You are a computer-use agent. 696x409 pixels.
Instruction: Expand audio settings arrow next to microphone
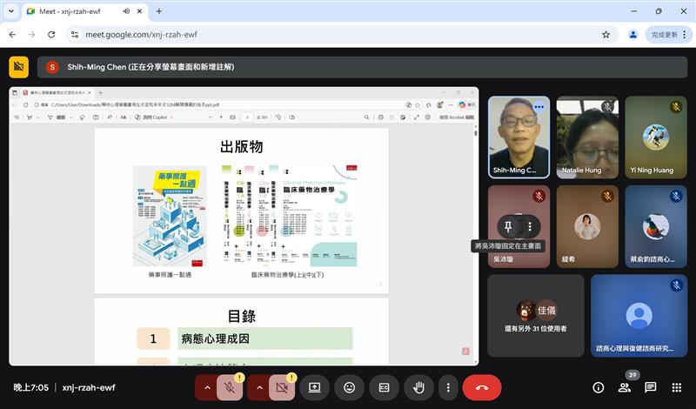click(x=206, y=387)
